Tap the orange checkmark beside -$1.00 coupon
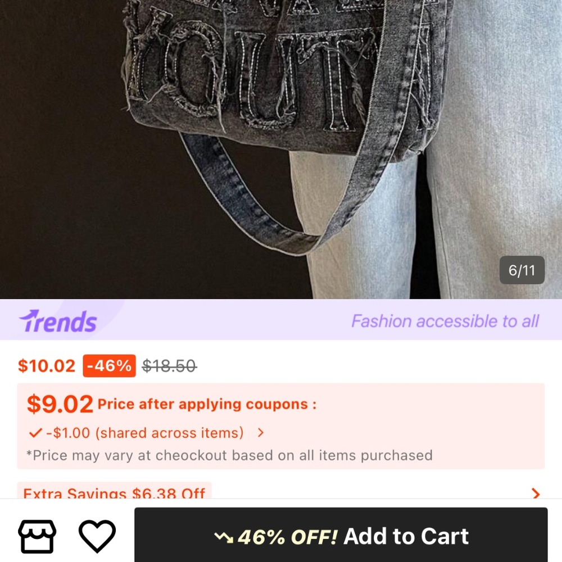Screen dimensions: 562x562 tap(35, 433)
